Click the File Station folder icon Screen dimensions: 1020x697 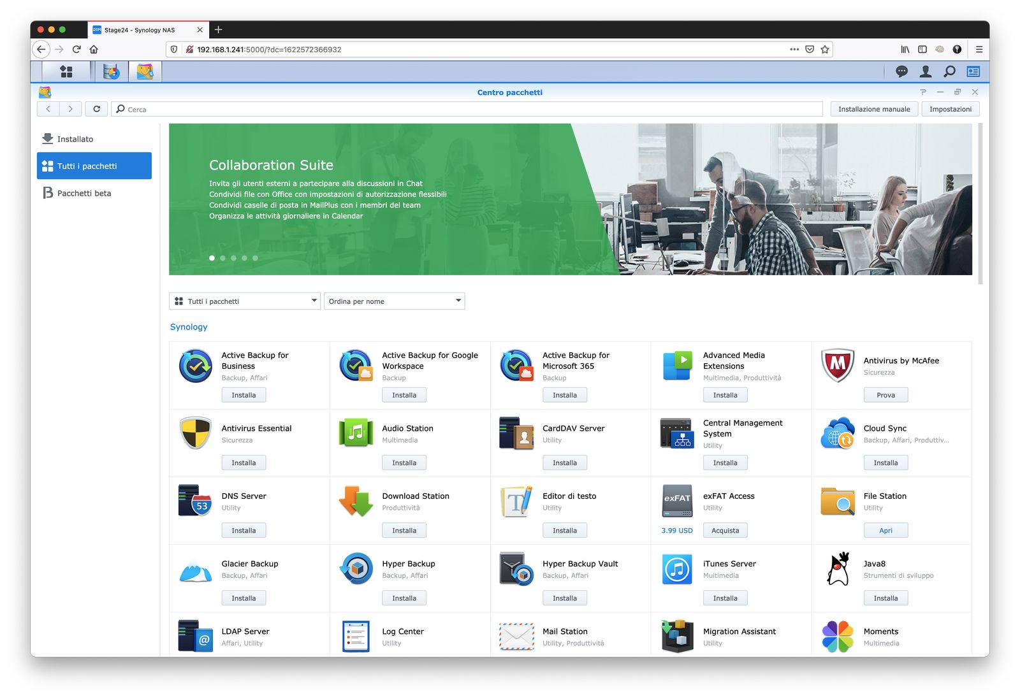point(838,501)
